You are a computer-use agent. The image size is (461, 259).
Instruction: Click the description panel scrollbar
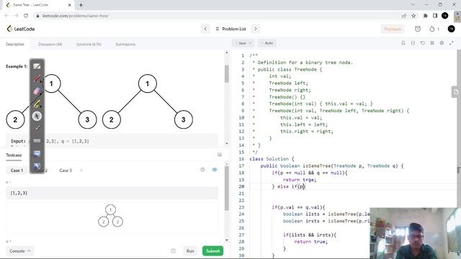pyautogui.click(x=227, y=73)
